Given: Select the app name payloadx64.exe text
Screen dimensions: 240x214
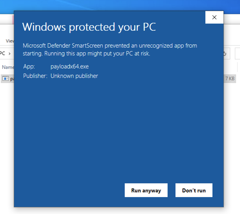Looking at the screenshot, I should 70,67.
